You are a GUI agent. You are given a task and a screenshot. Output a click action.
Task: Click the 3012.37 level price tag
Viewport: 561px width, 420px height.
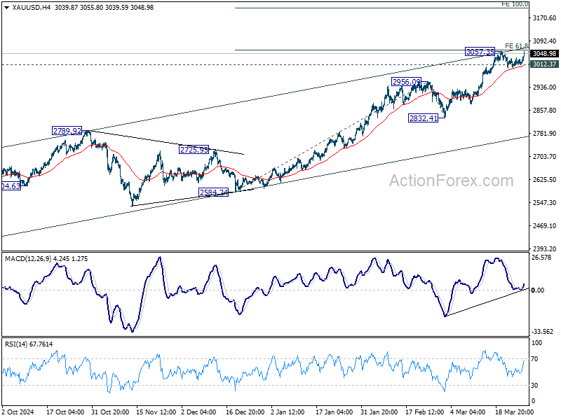tap(544, 64)
